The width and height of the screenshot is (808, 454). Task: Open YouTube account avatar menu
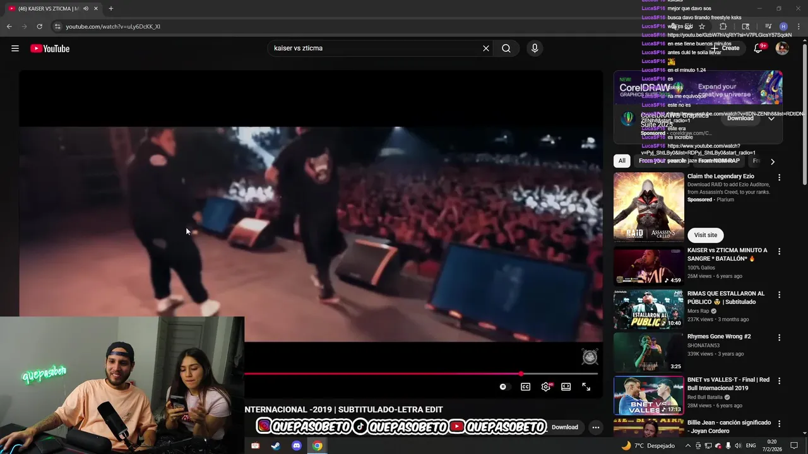[782, 49]
